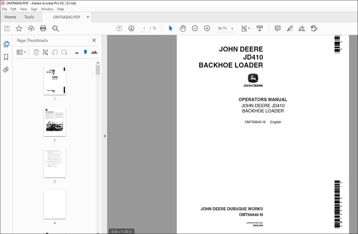The width and height of the screenshot is (358, 234).
Task: Print the document using printer icon
Action: (x=43, y=28)
